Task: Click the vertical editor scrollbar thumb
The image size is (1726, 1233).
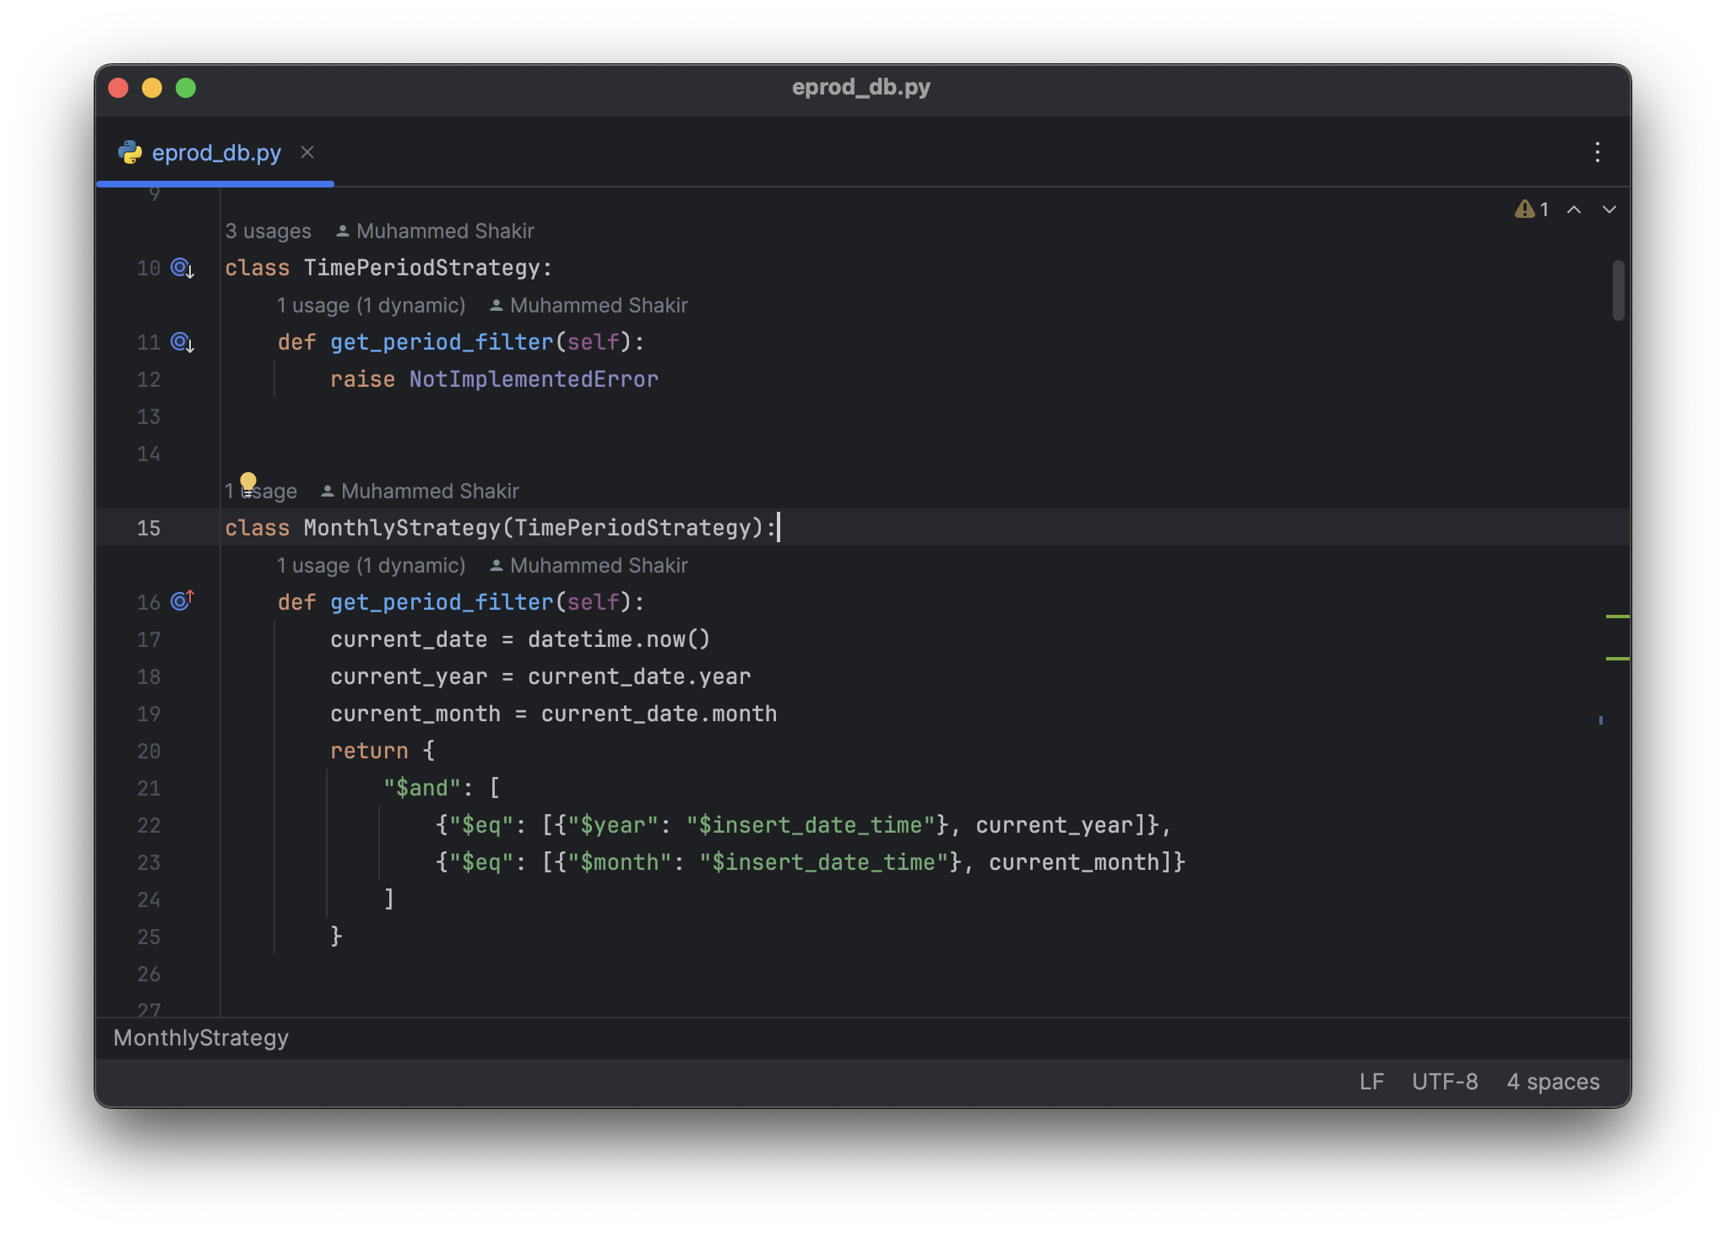Action: point(1618,291)
